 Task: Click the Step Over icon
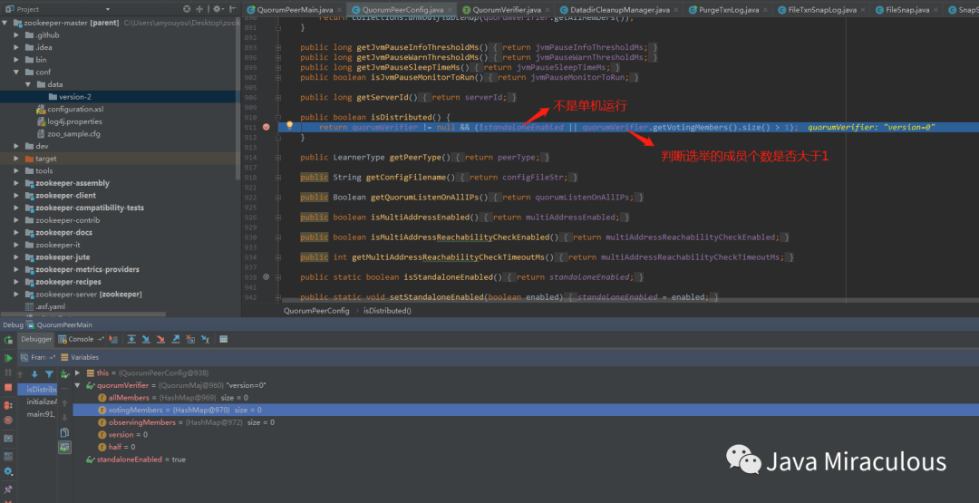click(131, 339)
